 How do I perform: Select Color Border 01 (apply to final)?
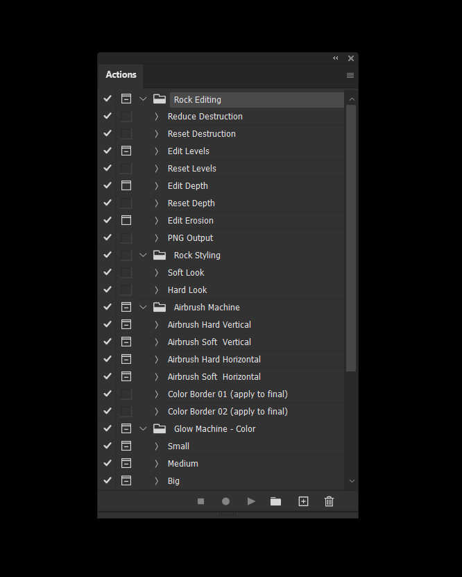tap(228, 394)
